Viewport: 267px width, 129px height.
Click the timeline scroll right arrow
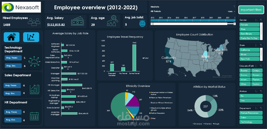(235, 24)
